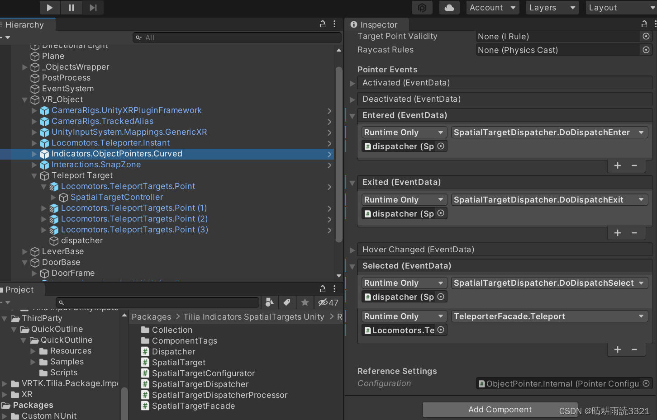
Task: Open Unity Collaborate services icon
Action: tap(422, 8)
